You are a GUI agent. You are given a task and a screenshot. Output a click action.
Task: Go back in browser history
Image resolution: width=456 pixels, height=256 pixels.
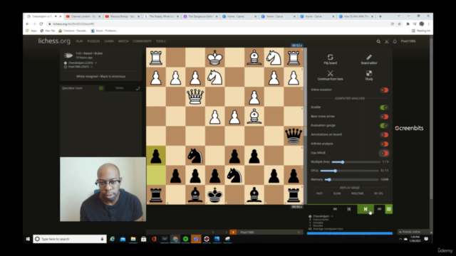pyautogui.click(x=28, y=23)
